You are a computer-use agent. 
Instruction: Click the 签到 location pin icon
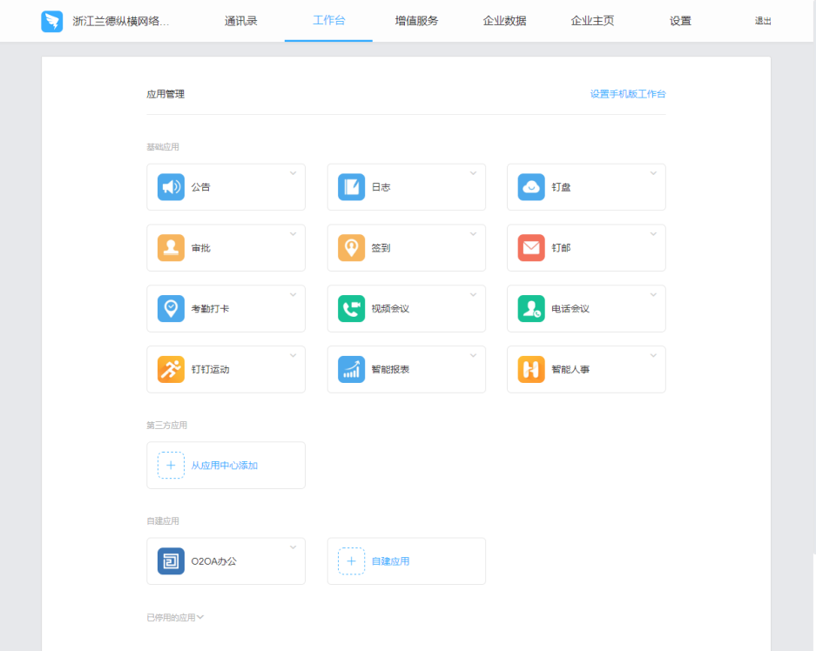tap(351, 248)
